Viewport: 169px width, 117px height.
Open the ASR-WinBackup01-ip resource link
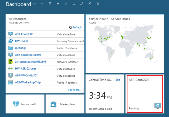tap(28, 82)
